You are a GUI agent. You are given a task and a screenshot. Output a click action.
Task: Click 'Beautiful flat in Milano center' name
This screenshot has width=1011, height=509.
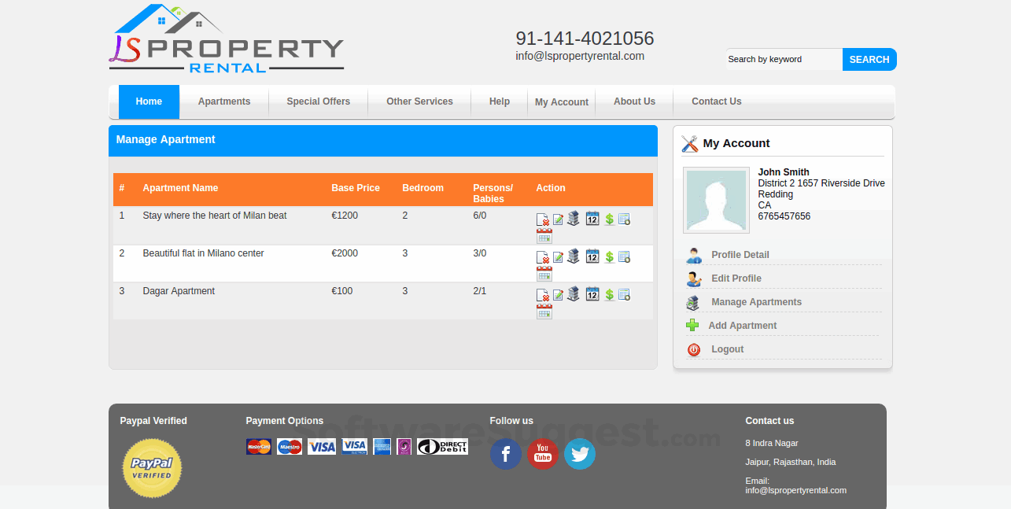click(x=203, y=253)
